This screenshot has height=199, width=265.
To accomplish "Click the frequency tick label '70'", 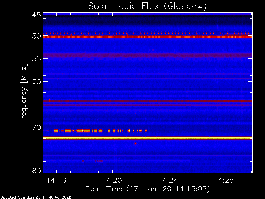I will pyautogui.click(x=36, y=127).
